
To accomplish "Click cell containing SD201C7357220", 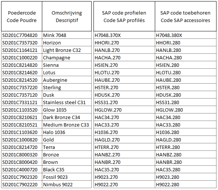I will click(x=22, y=88).
